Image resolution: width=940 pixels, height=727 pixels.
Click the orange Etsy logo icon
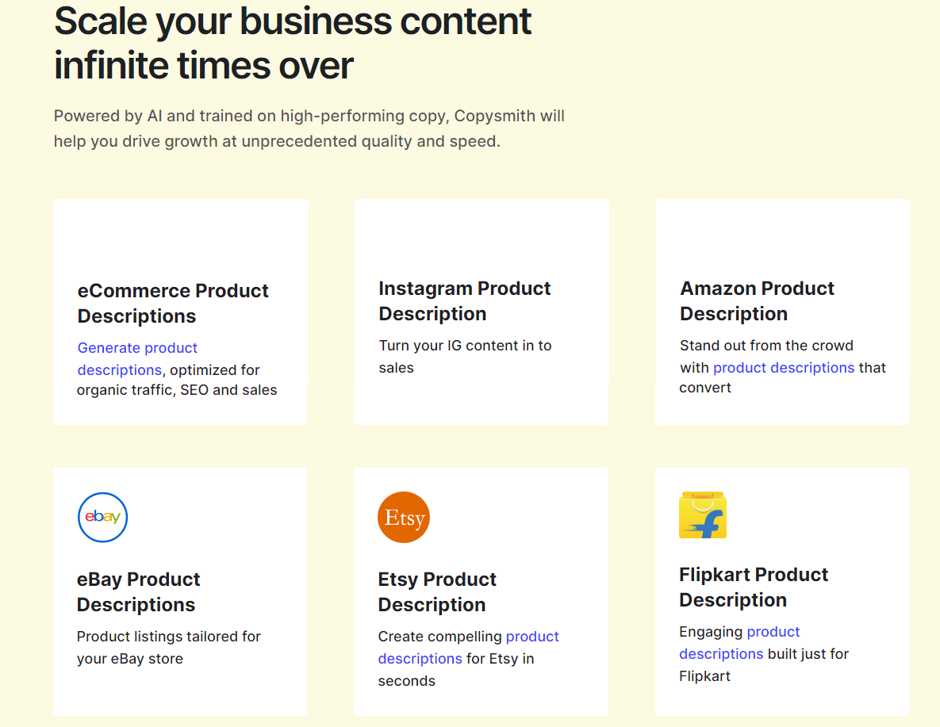tap(403, 518)
